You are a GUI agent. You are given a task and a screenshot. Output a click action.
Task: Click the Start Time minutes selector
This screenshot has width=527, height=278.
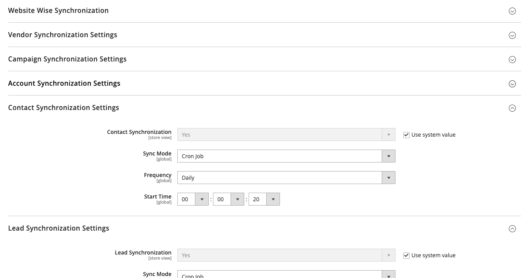237,199
